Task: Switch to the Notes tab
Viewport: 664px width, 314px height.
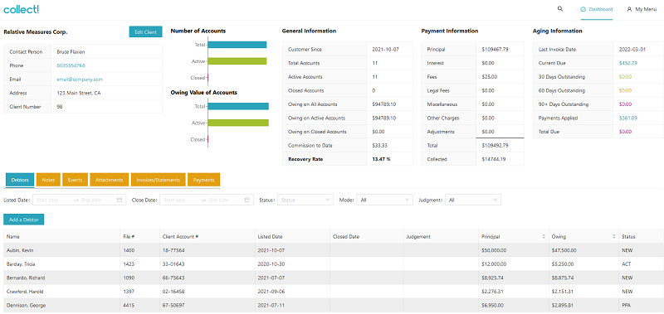Action: [49, 180]
